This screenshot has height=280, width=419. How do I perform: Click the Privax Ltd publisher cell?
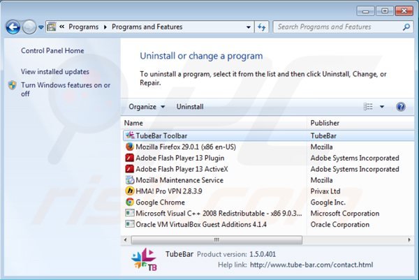(325, 191)
